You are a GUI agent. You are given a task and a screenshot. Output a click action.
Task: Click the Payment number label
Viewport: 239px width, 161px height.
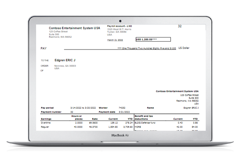51,112
